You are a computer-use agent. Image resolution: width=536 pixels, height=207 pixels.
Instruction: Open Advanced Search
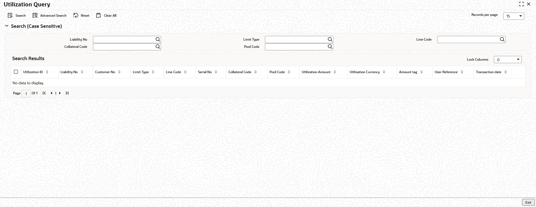(49, 16)
